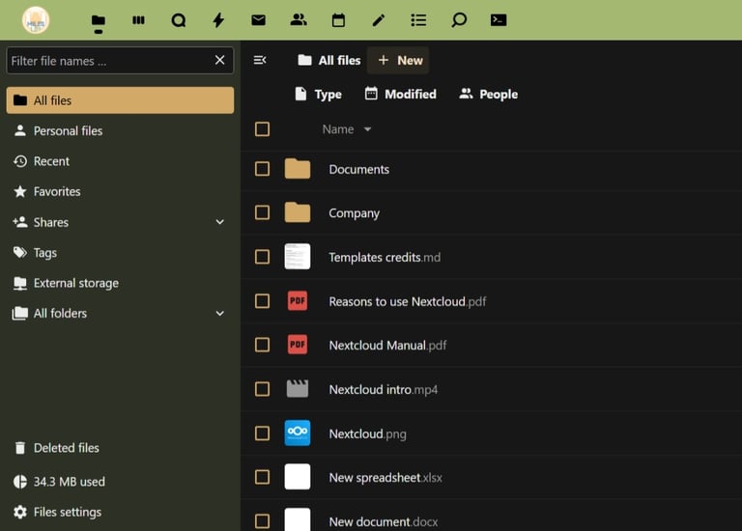Open the terminal app icon
Viewport: 742px width, 531px height.
(499, 19)
